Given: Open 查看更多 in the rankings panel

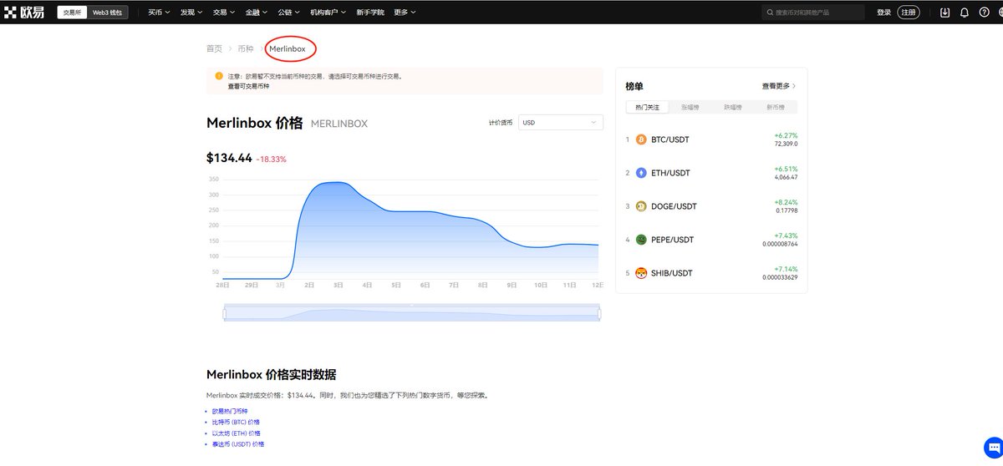Looking at the screenshot, I should (x=778, y=86).
